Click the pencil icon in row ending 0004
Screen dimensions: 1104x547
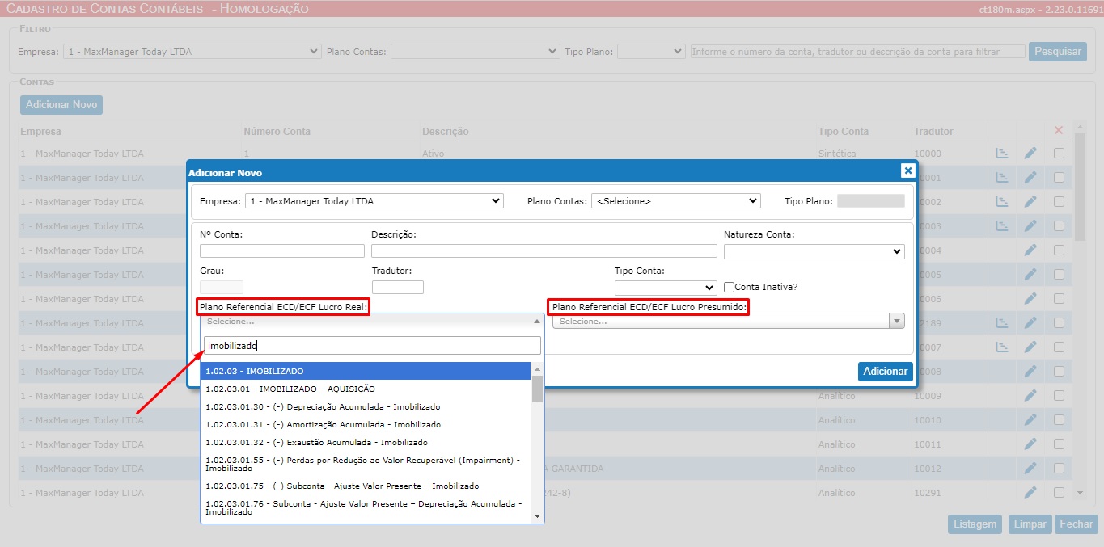tap(1030, 250)
